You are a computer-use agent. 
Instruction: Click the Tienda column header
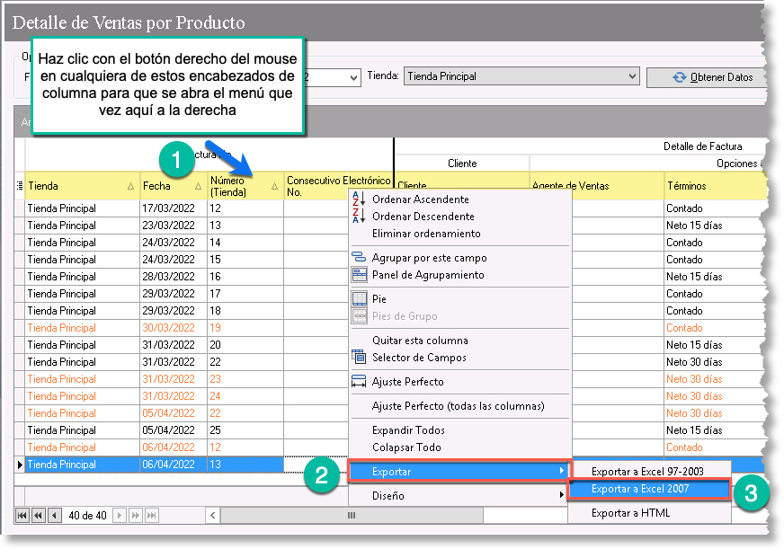coord(82,186)
